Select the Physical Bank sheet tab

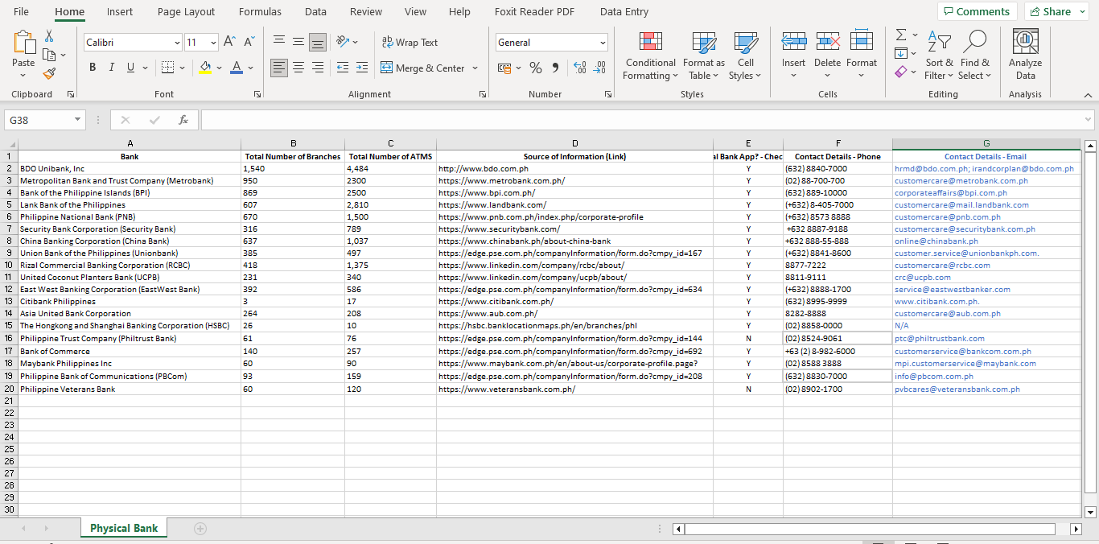pyautogui.click(x=124, y=528)
